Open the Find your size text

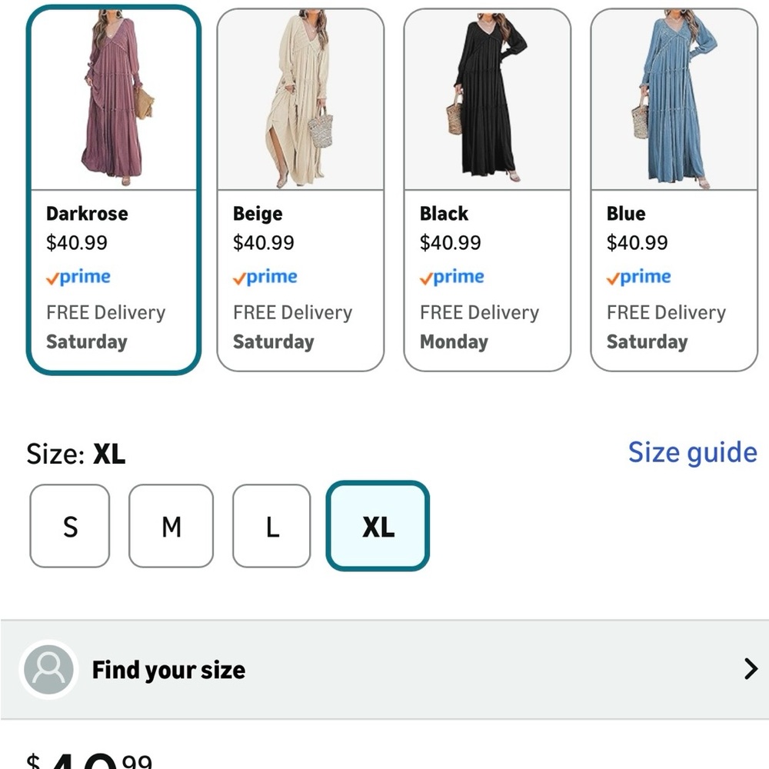(x=168, y=670)
